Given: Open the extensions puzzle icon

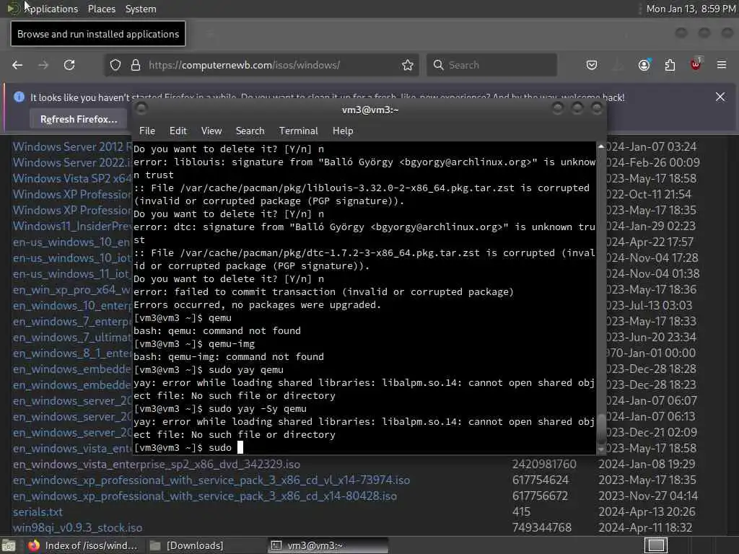Looking at the screenshot, I should click(x=670, y=65).
